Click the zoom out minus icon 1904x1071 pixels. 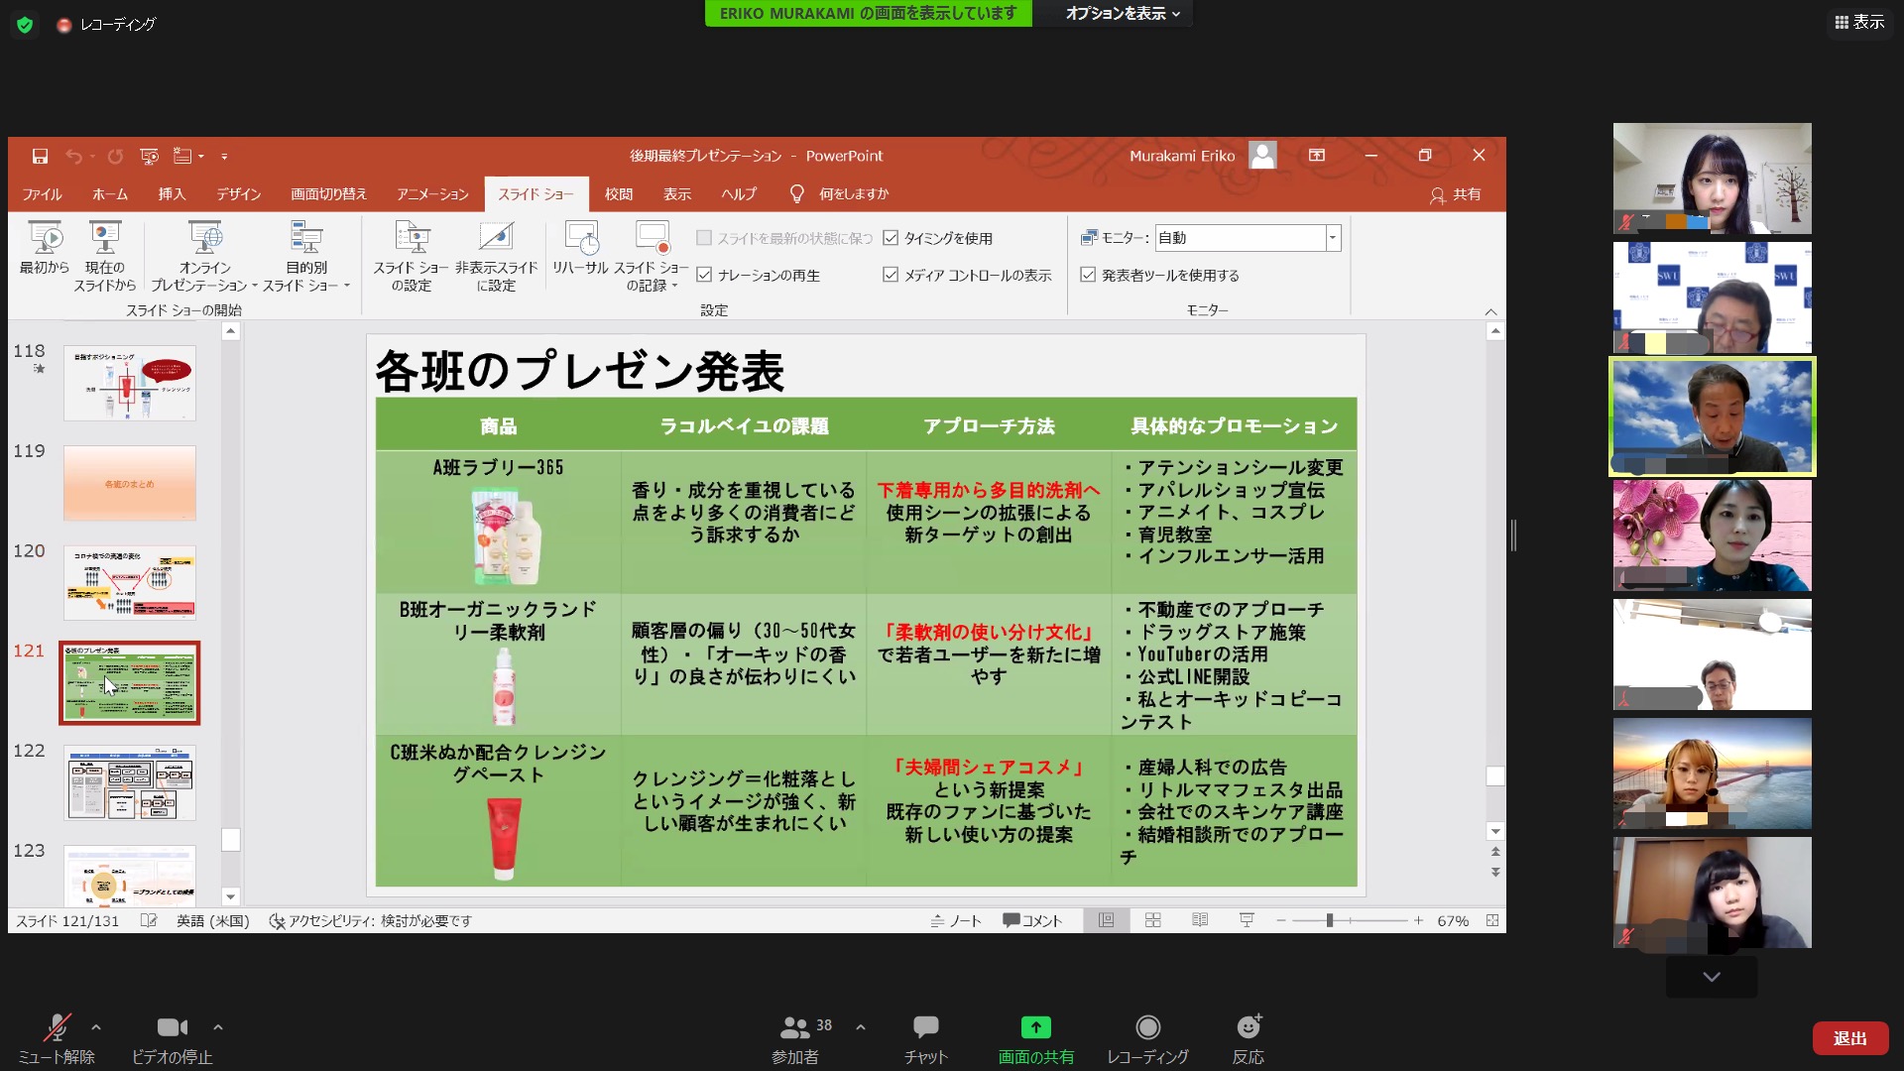1281,920
